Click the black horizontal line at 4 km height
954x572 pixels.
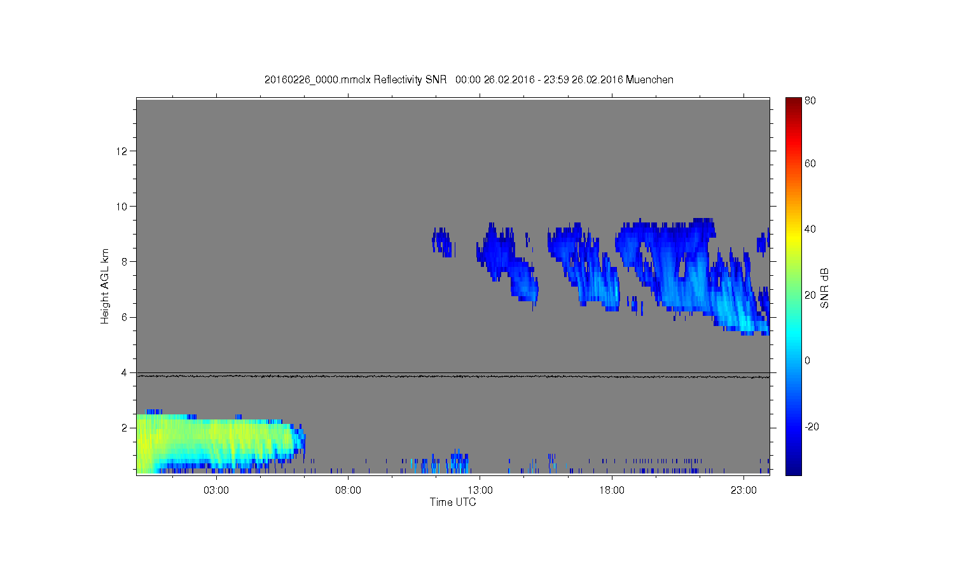click(453, 373)
